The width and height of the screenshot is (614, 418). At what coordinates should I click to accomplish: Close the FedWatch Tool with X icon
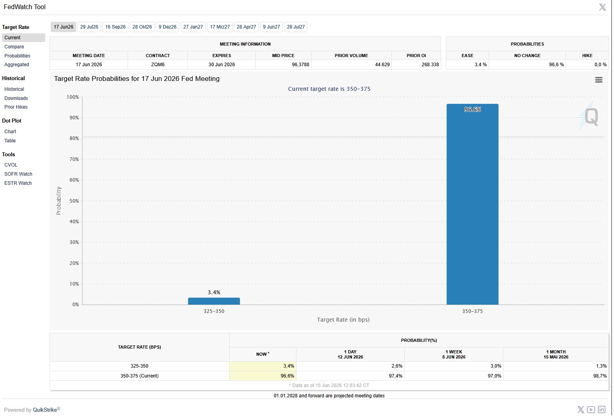(603, 7)
